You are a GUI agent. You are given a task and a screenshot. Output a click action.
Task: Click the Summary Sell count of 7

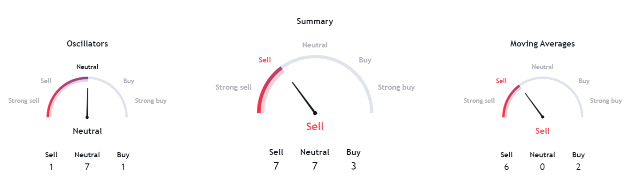tap(276, 166)
